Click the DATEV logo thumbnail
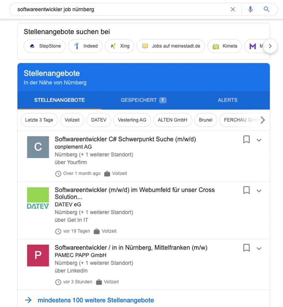The width and height of the screenshot is (283, 307). (x=38, y=198)
